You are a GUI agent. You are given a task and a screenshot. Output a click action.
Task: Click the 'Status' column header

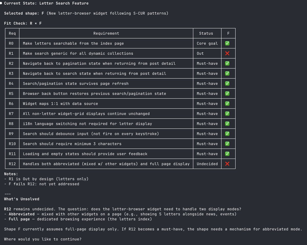tap(206, 33)
